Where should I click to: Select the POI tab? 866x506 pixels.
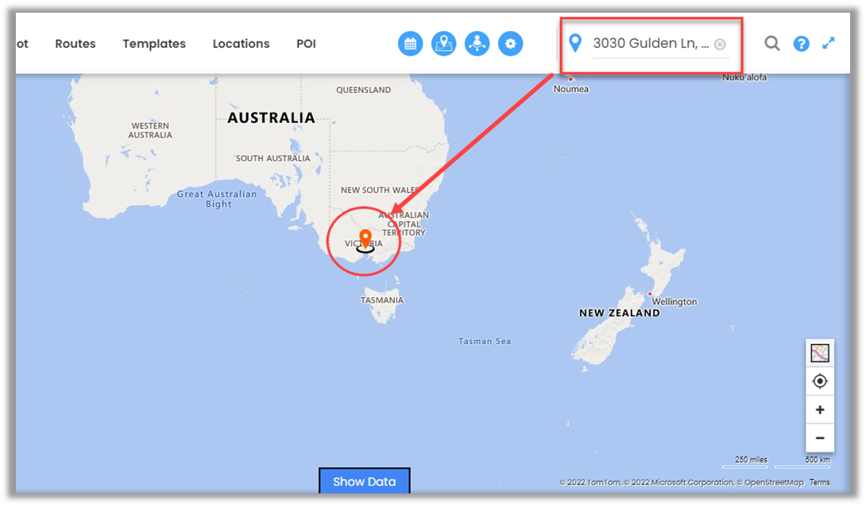point(306,44)
